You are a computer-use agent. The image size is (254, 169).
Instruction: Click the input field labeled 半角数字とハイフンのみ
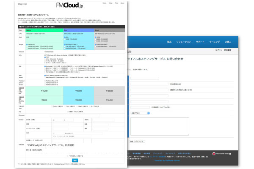(140, 107)
